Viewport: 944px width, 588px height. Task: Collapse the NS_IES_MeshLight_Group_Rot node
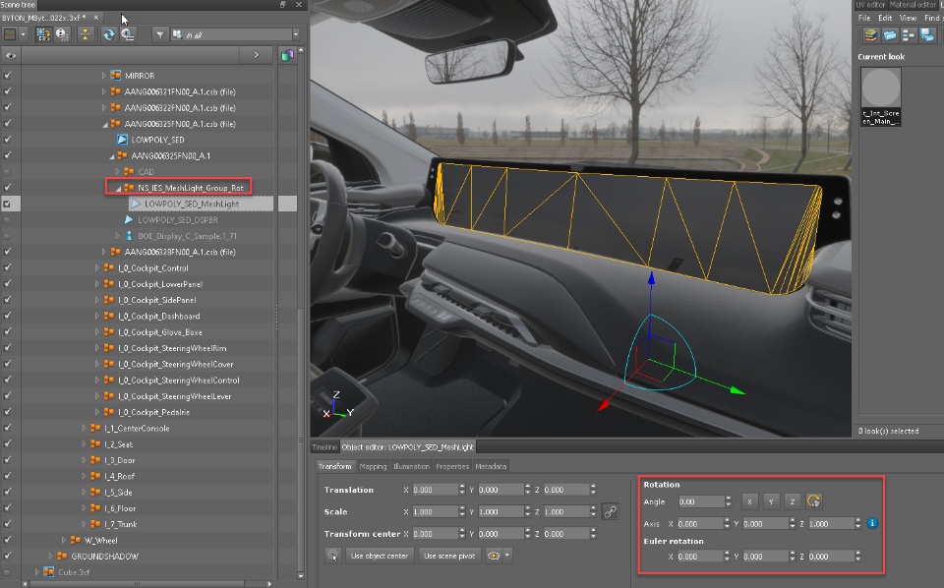click(118, 189)
